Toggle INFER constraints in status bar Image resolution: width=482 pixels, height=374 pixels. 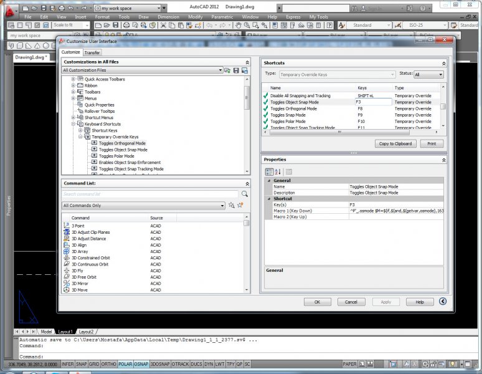[68, 364]
